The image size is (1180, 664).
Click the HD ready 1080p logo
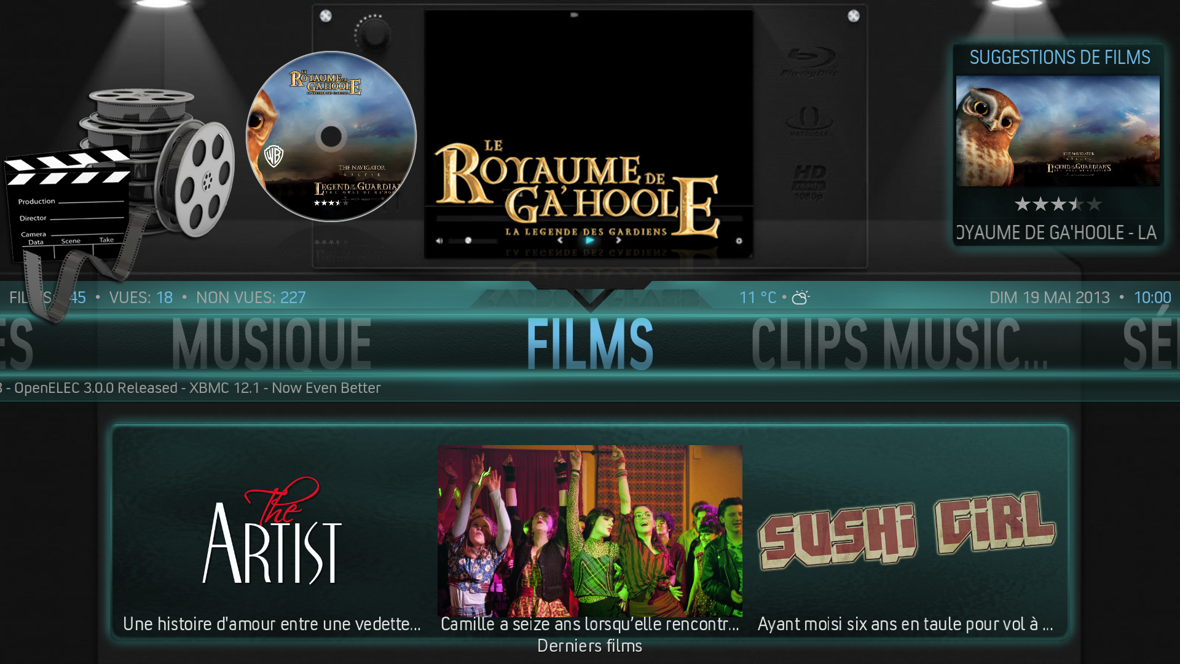(x=809, y=182)
